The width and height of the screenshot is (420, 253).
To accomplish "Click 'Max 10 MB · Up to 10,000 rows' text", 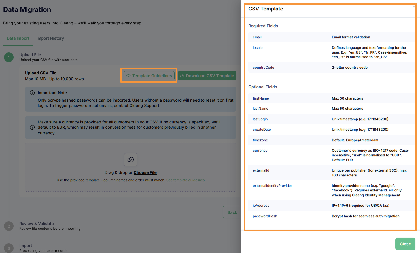I will pos(54,79).
